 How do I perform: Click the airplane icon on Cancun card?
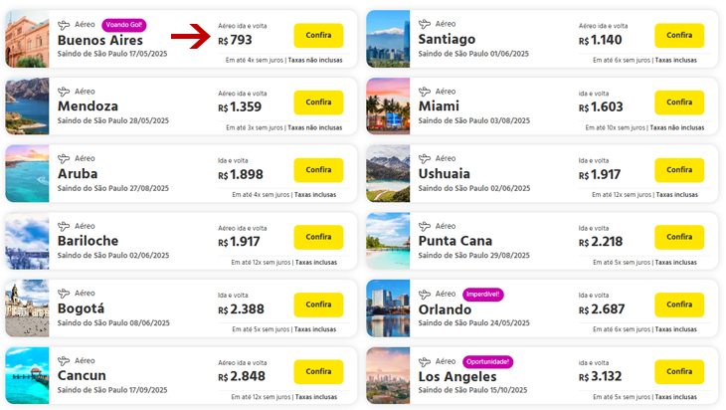[64, 360]
